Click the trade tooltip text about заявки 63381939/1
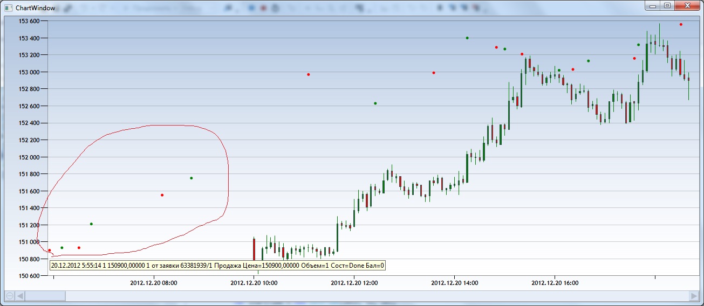 point(217,266)
